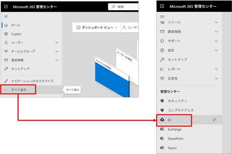232x154 pixels.
Task: Open セキュリティ admin center link
Action: [x=189, y=101]
